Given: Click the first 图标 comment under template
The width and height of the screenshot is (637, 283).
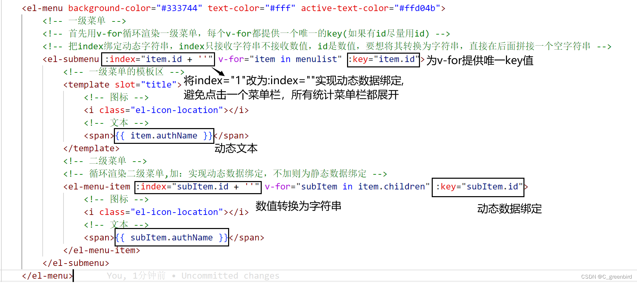Looking at the screenshot, I should [116, 97].
